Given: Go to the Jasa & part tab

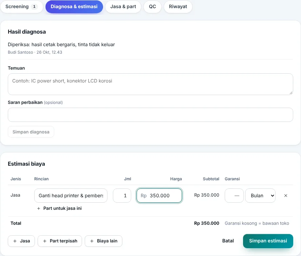Looking at the screenshot, I should tap(123, 6).
